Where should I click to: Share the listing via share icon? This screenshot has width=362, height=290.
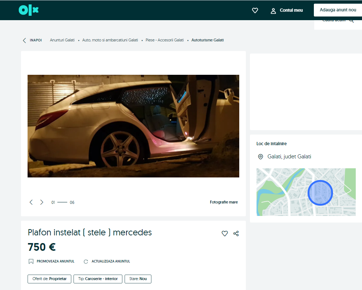pos(236,234)
